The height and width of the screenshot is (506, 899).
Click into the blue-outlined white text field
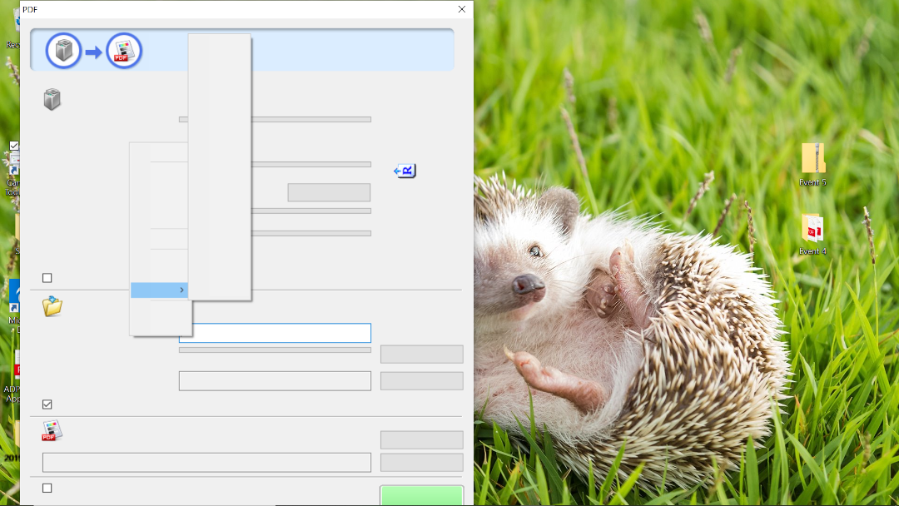coord(275,333)
